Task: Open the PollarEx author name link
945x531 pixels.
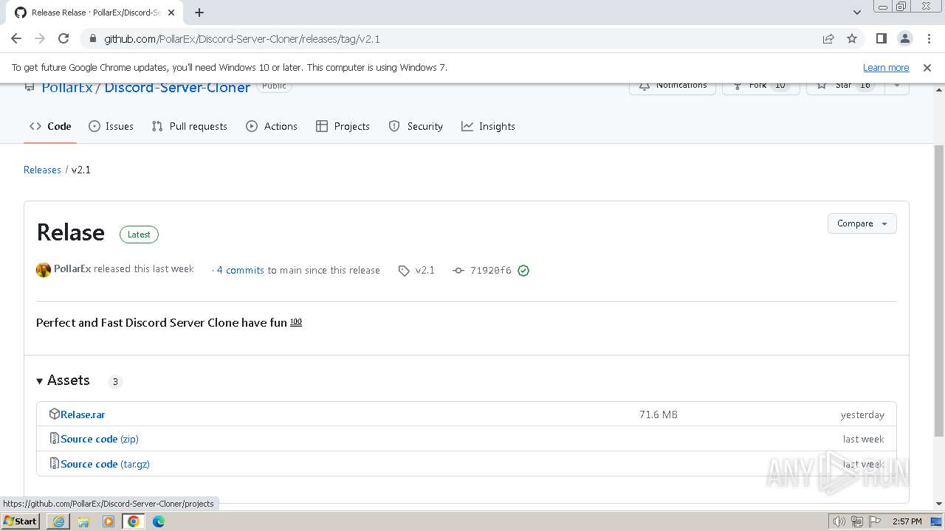Action: 72,268
